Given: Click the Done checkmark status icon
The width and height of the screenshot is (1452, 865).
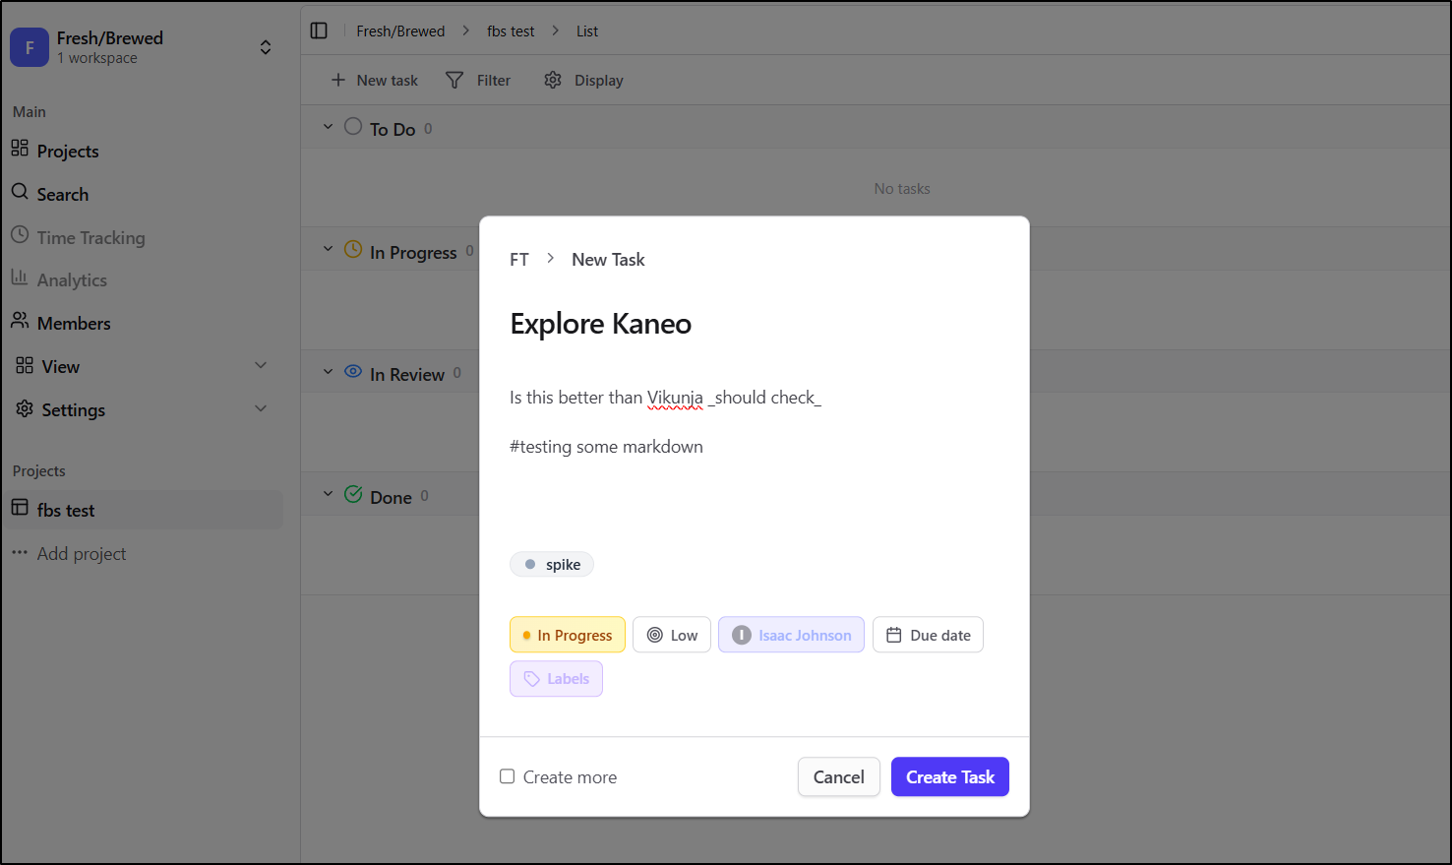Looking at the screenshot, I should tap(353, 494).
